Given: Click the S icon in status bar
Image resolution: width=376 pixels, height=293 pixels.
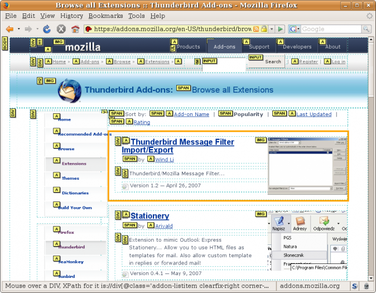Looking at the screenshot, I should pyautogui.click(x=354, y=286).
